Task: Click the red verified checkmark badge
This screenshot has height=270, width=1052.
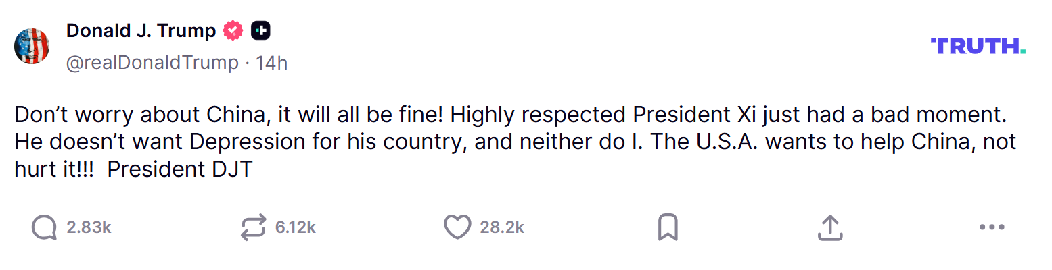Action: 233,30
